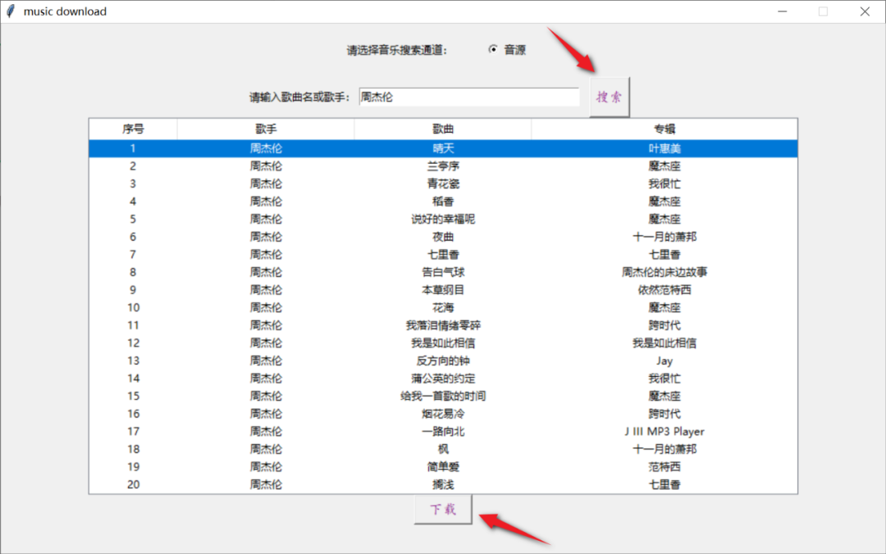Click the 歌手 column header

(x=265, y=129)
